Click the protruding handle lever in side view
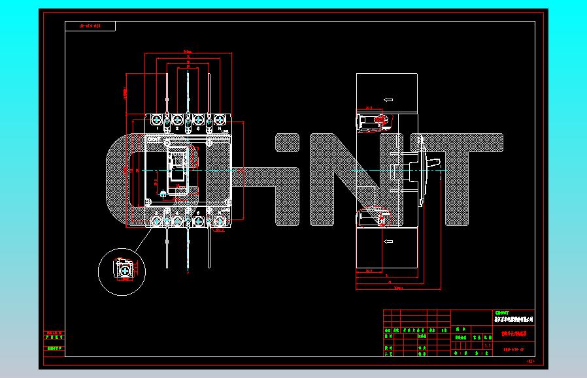The height and width of the screenshot is (378, 587). pyautogui.click(x=432, y=163)
